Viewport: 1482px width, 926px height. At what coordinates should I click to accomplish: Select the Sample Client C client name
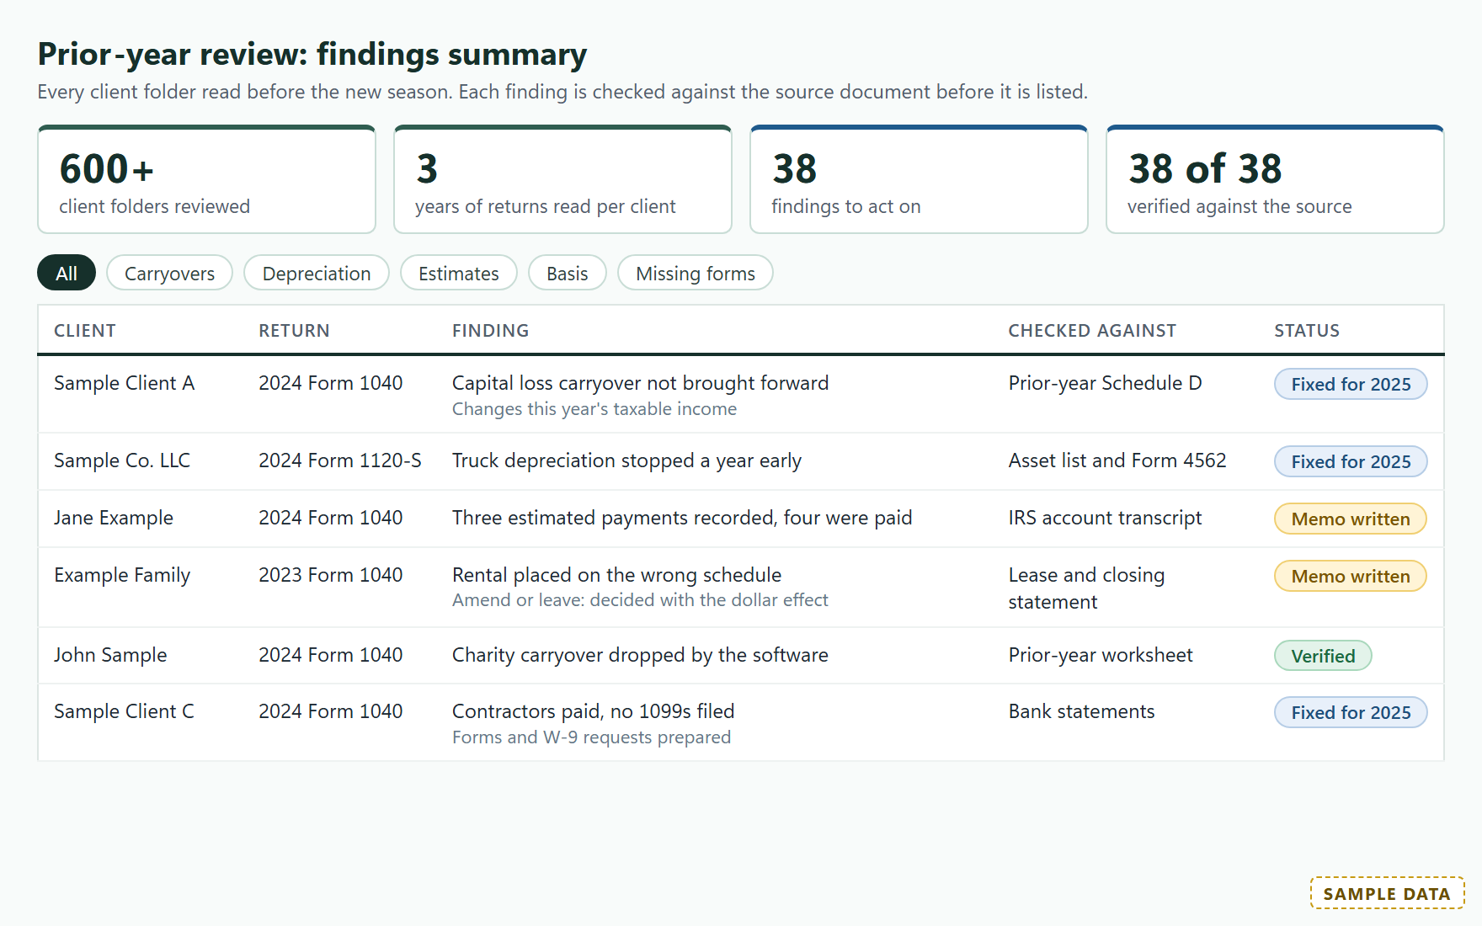coord(124,711)
